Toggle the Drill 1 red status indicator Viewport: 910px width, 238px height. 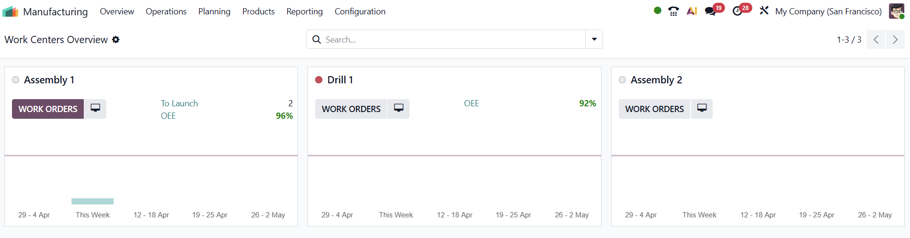click(x=319, y=80)
